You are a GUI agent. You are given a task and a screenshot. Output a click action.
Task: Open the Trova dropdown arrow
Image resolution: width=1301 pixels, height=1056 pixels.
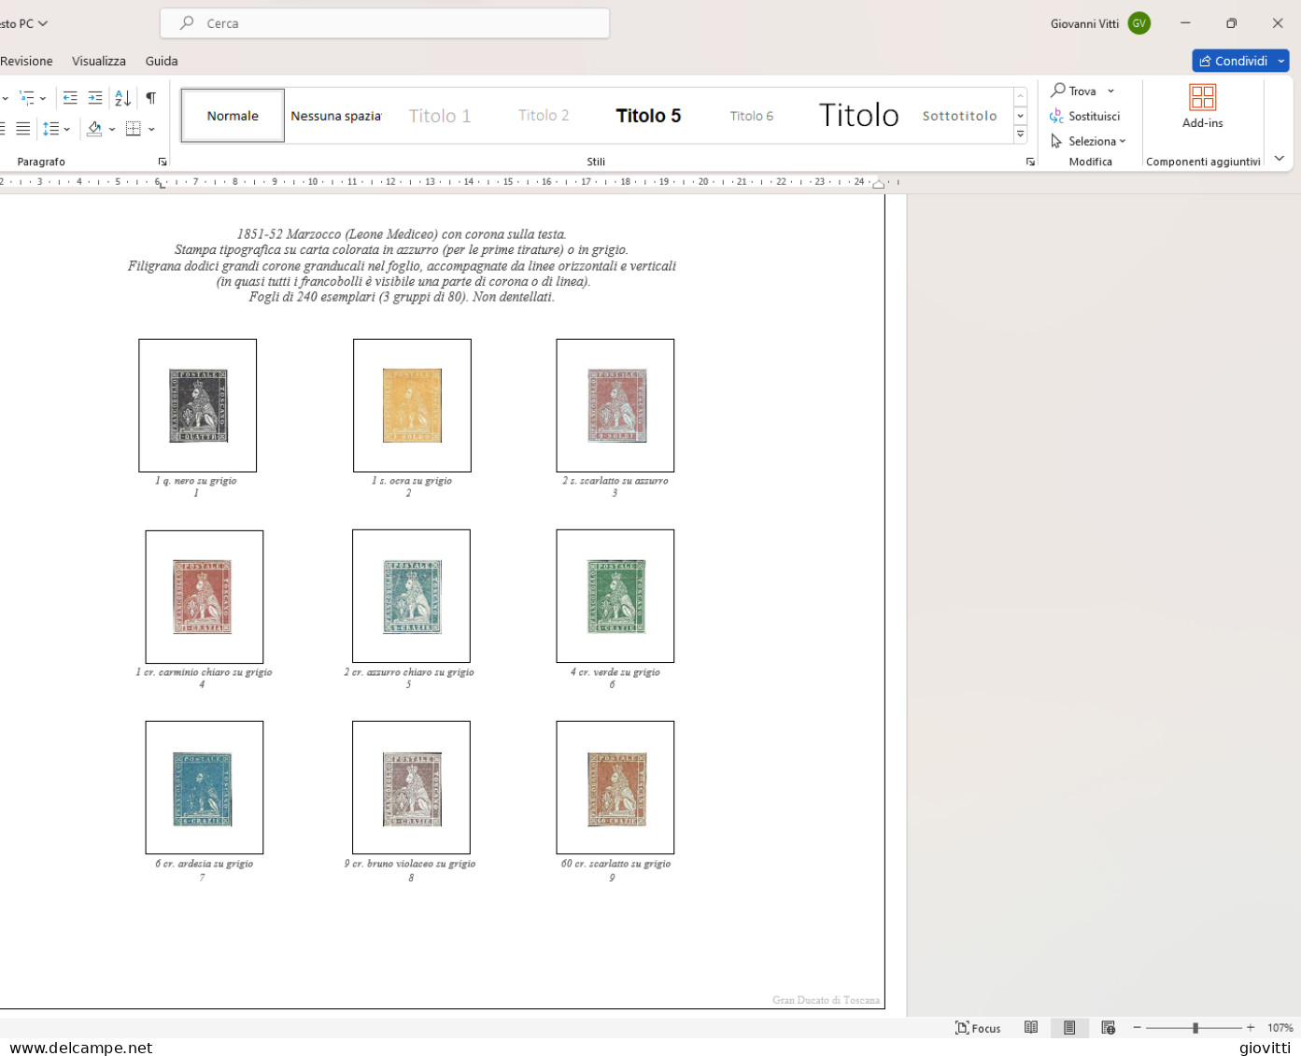coord(1110,91)
